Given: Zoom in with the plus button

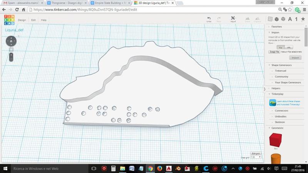Looking at the screenshot, I should click(11, 55).
